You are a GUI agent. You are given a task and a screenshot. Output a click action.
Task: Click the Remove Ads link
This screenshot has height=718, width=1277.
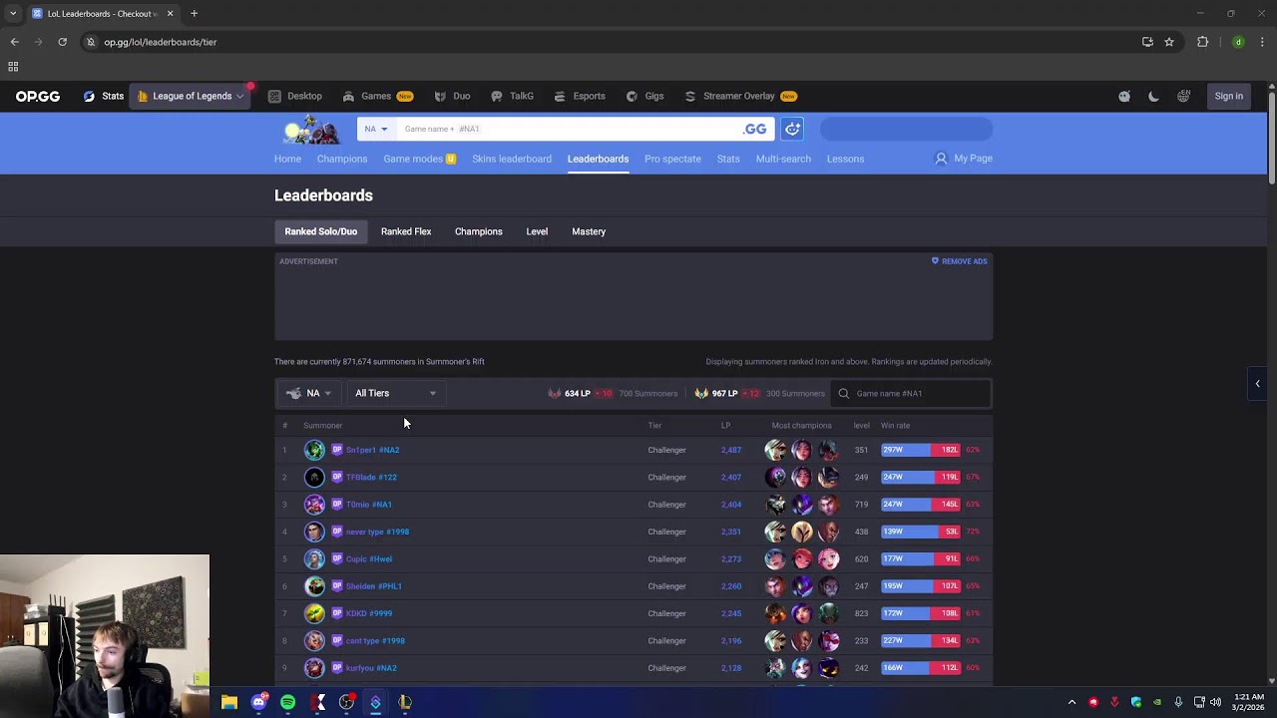[960, 261]
